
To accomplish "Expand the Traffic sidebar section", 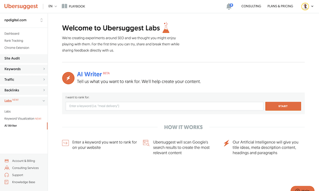I will pyautogui.click(x=24, y=80).
